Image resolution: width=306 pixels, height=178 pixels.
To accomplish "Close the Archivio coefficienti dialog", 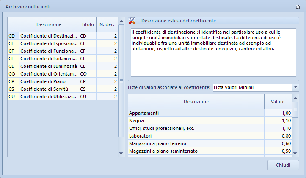I will coord(298,7).
